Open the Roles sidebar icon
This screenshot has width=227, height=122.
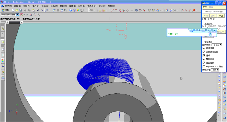coord(3,72)
